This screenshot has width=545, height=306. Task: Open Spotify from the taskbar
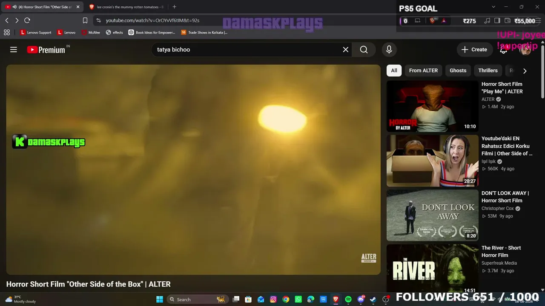pyautogui.click(x=348, y=299)
